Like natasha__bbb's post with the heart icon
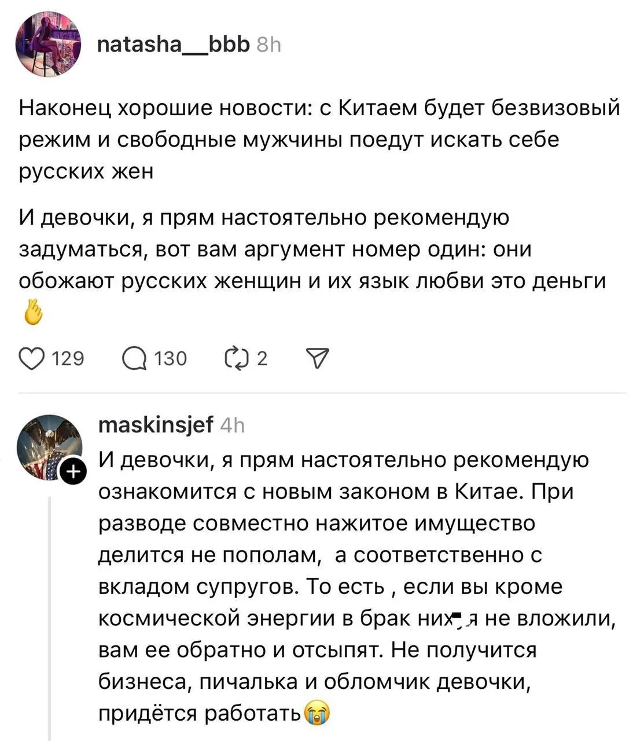The width and height of the screenshot is (644, 741). (32, 360)
